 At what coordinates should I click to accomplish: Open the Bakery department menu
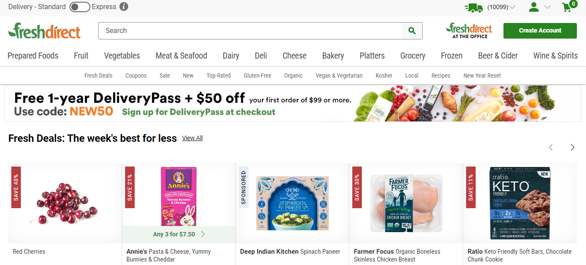tap(333, 56)
